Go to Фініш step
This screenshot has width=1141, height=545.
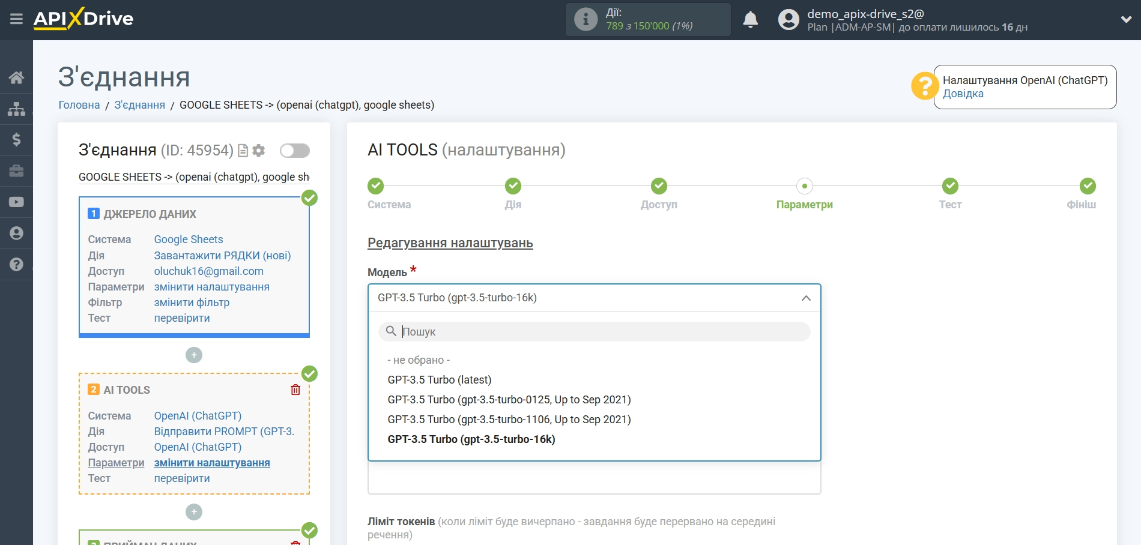(1088, 186)
